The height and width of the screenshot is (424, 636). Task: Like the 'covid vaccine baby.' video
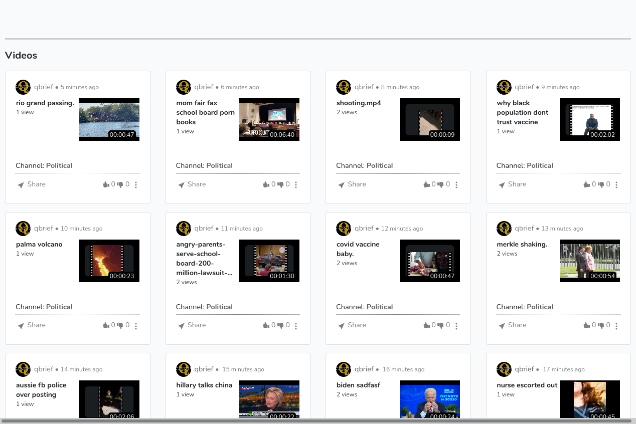(426, 325)
